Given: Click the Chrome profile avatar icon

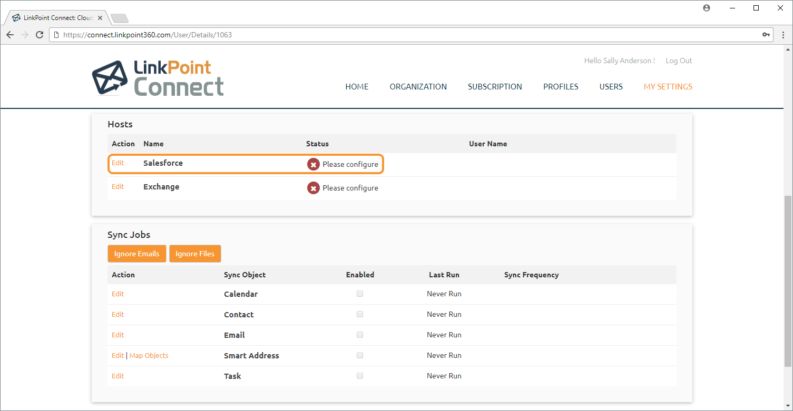Looking at the screenshot, I should click(x=707, y=8).
